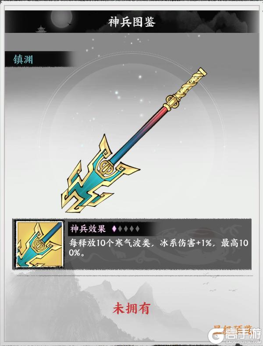
Task: Select the third gray diamond level indicator
Action: (126, 229)
